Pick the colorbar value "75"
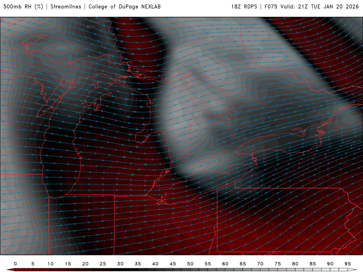 pyautogui.click(x=278, y=264)
